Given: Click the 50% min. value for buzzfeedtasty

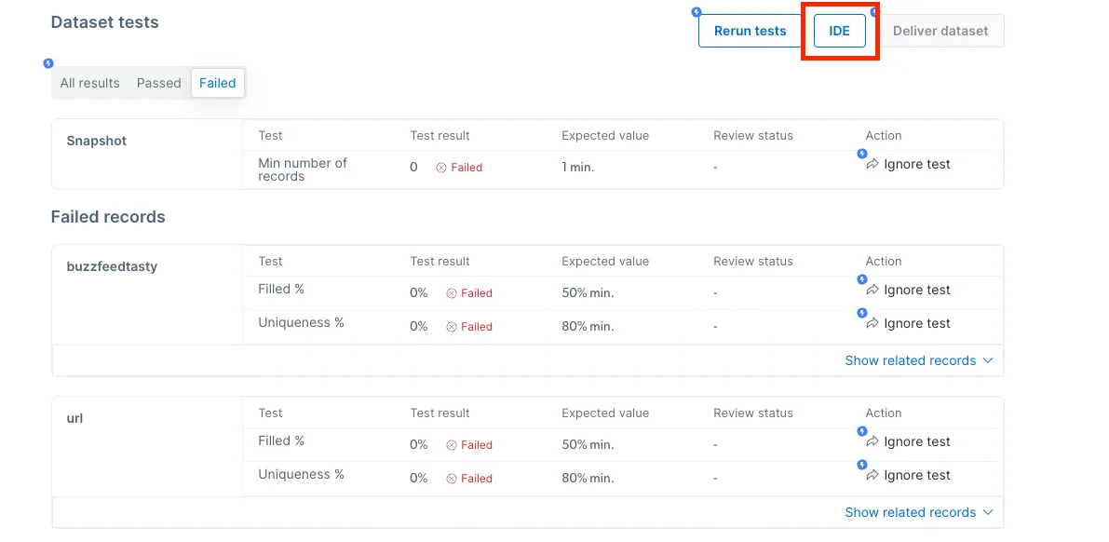Looking at the screenshot, I should [x=588, y=293].
